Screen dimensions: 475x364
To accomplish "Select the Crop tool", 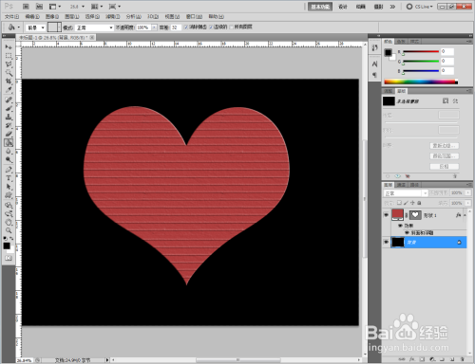I will (x=9, y=82).
